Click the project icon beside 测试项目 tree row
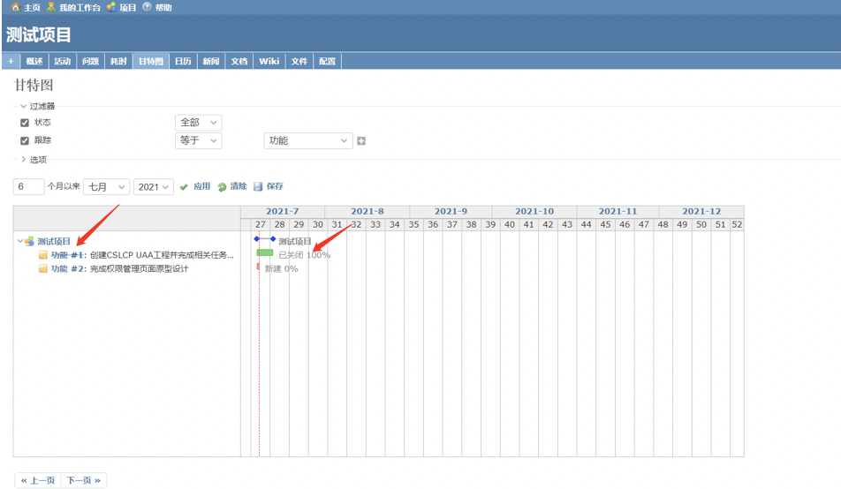Image resolution: width=841 pixels, height=489 pixels. click(x=30, y=241)
